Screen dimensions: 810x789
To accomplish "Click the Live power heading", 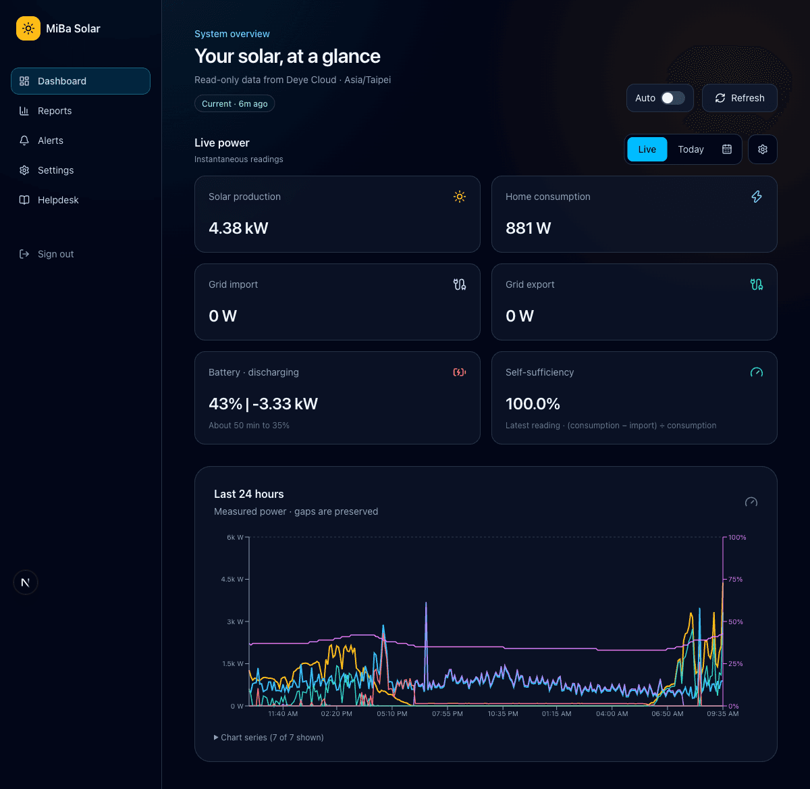I will (222, 143).
